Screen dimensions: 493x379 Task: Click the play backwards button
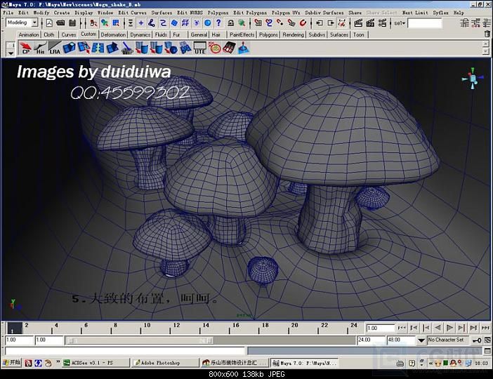pyautogui.click(x=438, y=328)
